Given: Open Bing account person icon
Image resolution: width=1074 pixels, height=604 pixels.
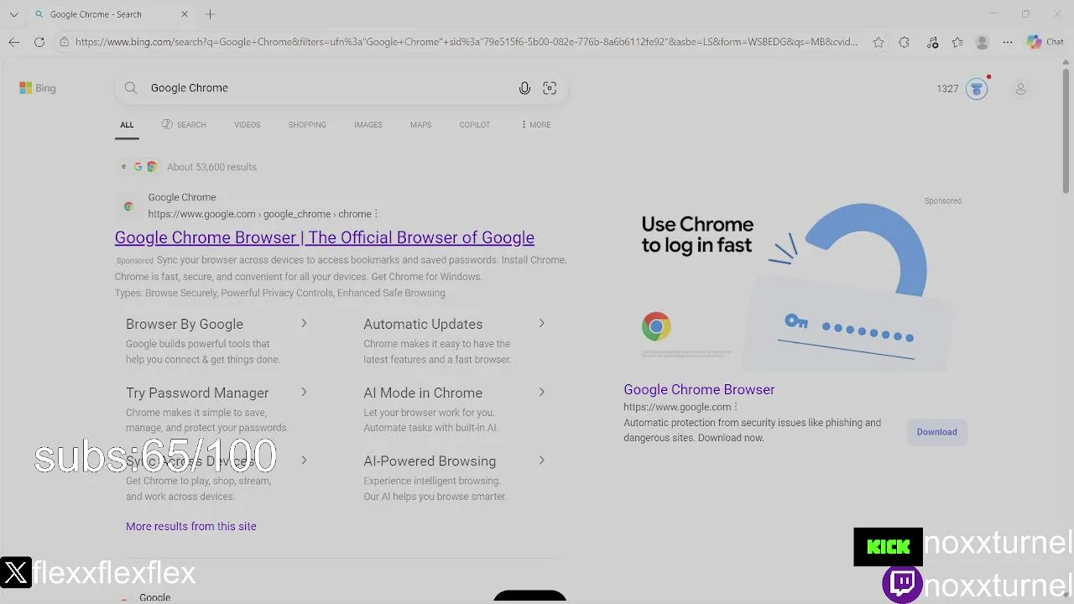Looking at the screenshot, I should 1021,89.
